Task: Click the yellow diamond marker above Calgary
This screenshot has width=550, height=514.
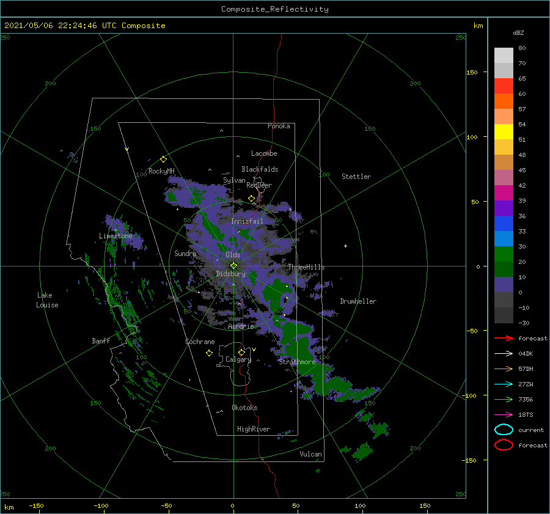Action: point(241,352)
